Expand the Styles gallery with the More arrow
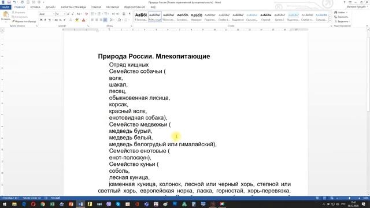The image size is (370, 208). pos(330,21)
